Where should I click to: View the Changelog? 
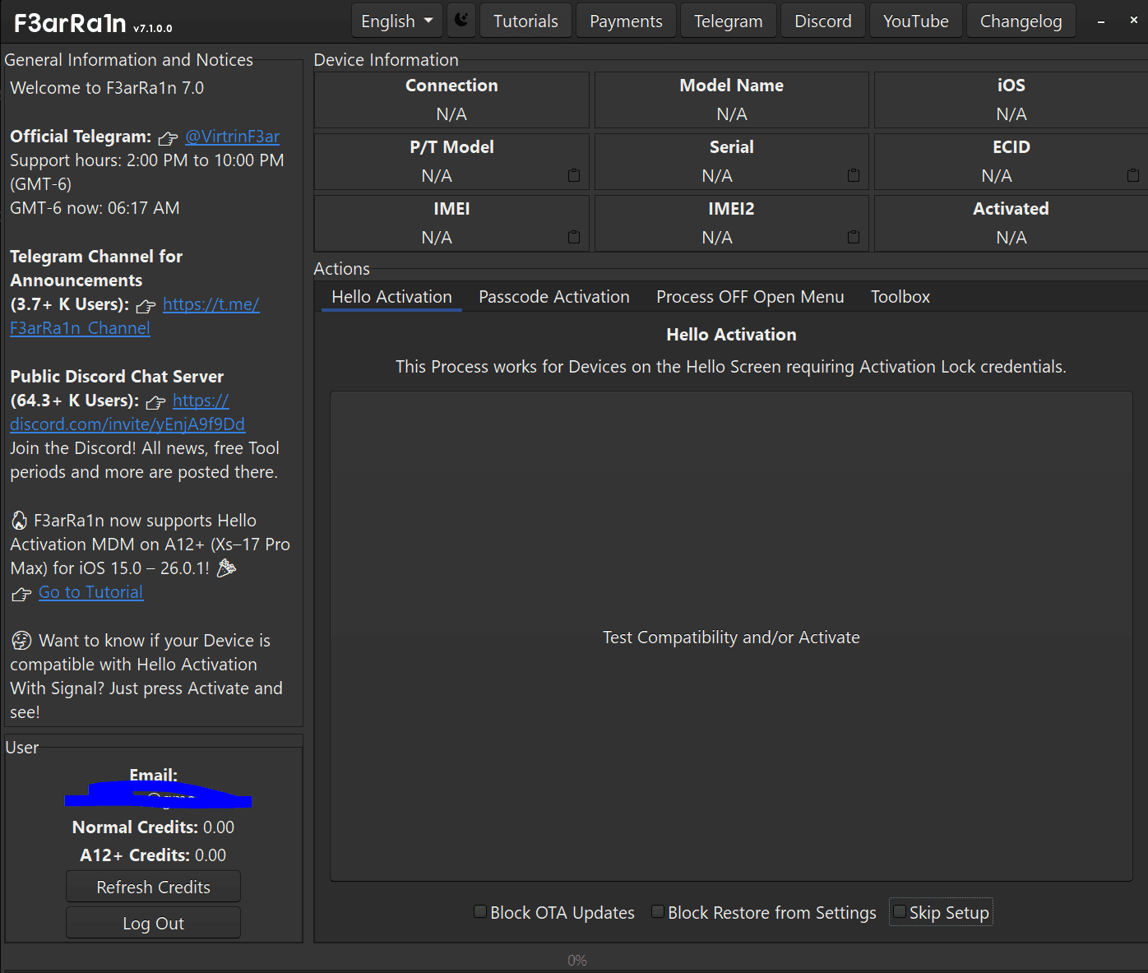pos(1021,21)
